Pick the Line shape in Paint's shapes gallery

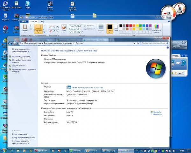[71, 26]
